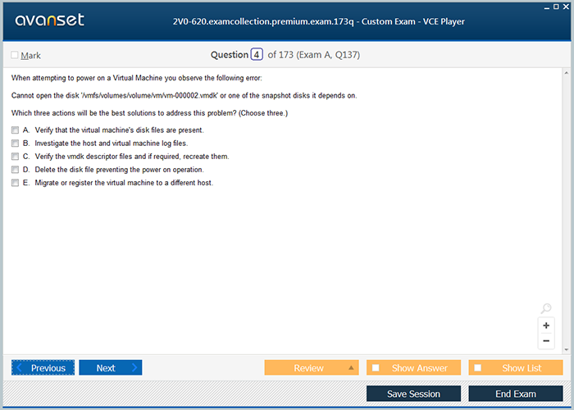This screenshot has width=574, height=410.
Task: Choose answer D to delete the disk file
Action: [15, 170]
